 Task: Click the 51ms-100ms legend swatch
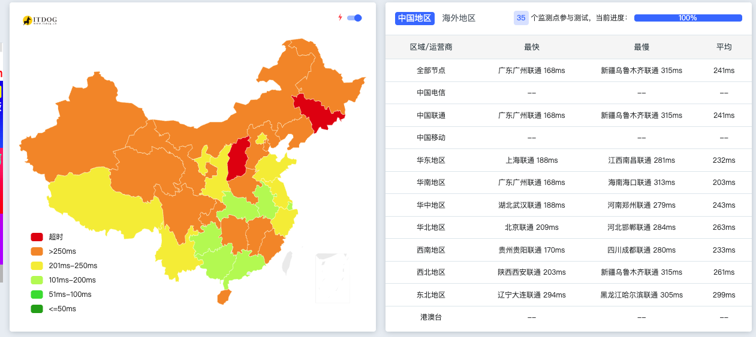(37, 295)
